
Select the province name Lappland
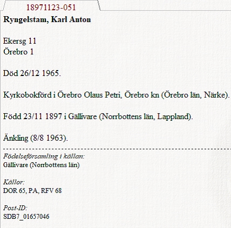point(173,117)
